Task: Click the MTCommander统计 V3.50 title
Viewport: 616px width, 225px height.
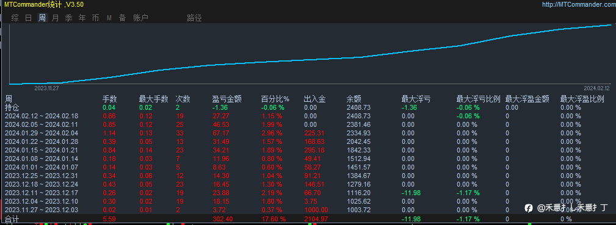Action: (x=44, y=4)
